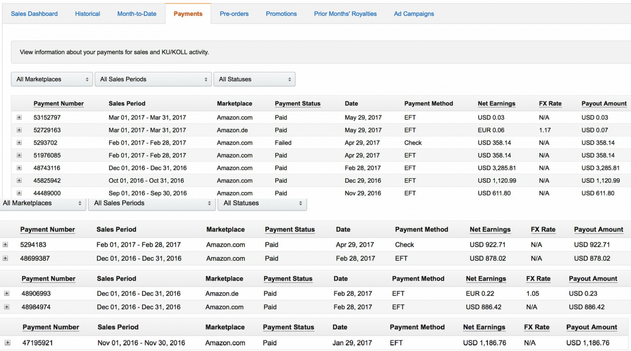Screen dimensions: 631x351
Task: Click the plus icon beside payment 48984974
Action: (7, 307)
